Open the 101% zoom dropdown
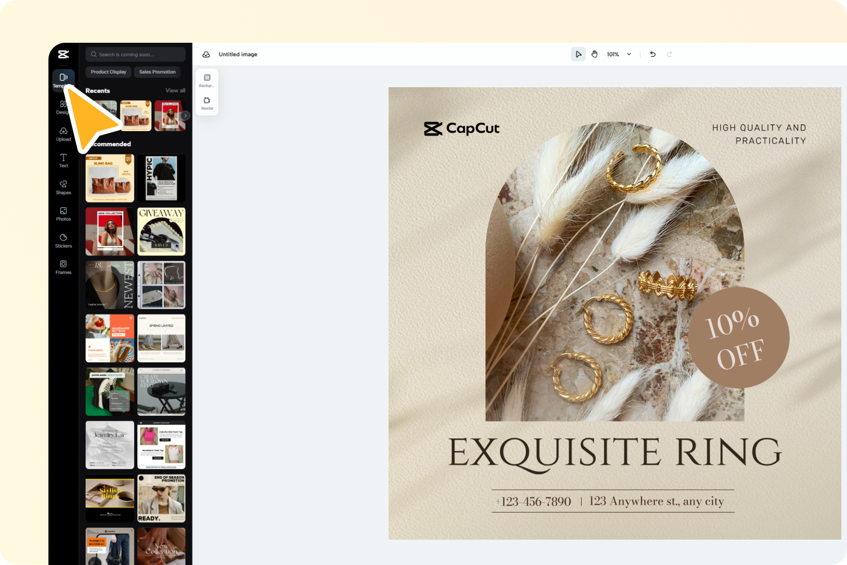 coord(619,55)
